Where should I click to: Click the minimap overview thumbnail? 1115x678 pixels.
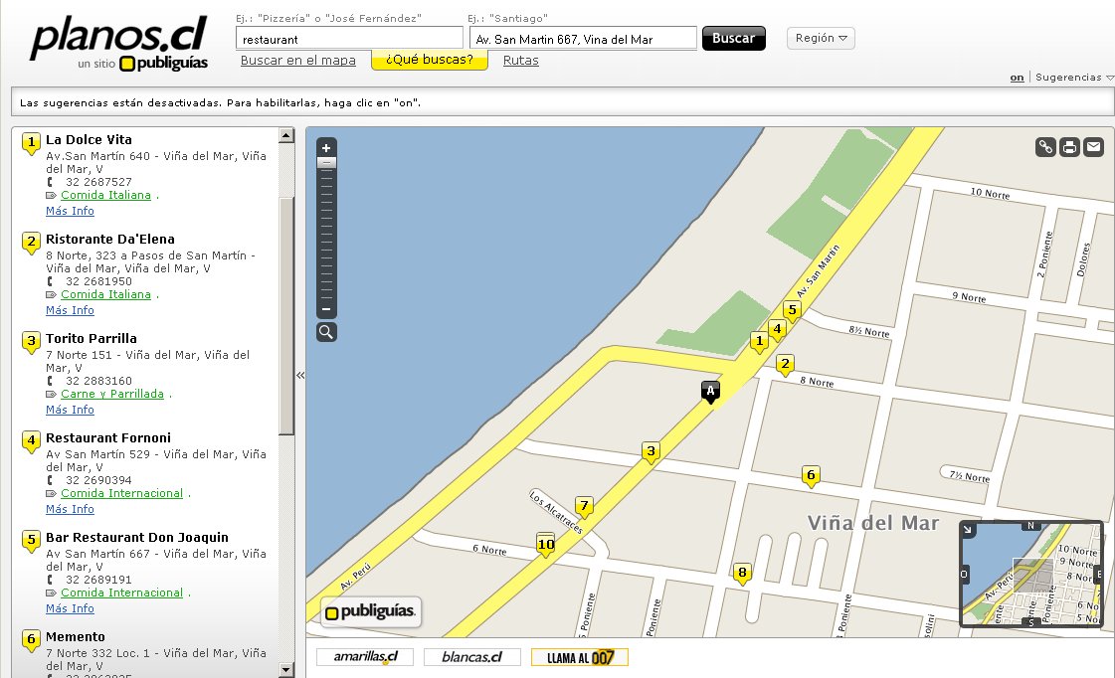point(1031,575)
